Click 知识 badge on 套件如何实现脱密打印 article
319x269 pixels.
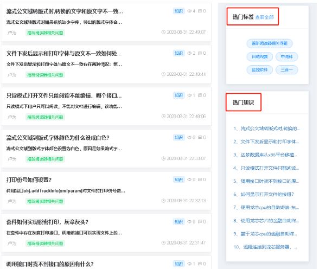(179, 222)
